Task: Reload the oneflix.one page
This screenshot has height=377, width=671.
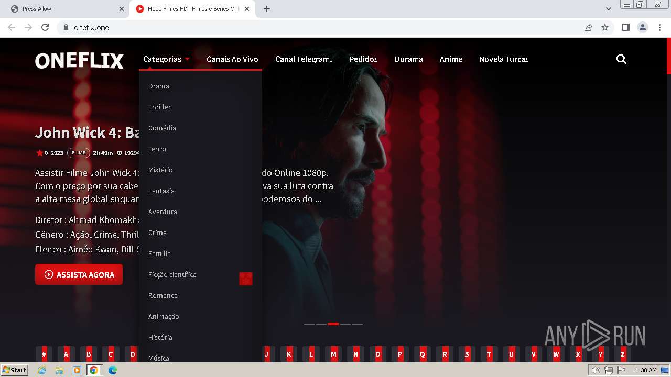Action: point(45,27)
